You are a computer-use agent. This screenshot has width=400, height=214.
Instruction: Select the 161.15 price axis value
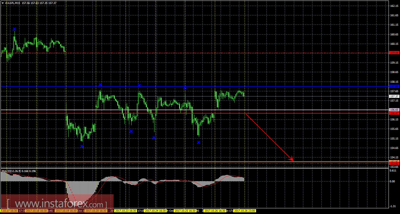(394, 25)
